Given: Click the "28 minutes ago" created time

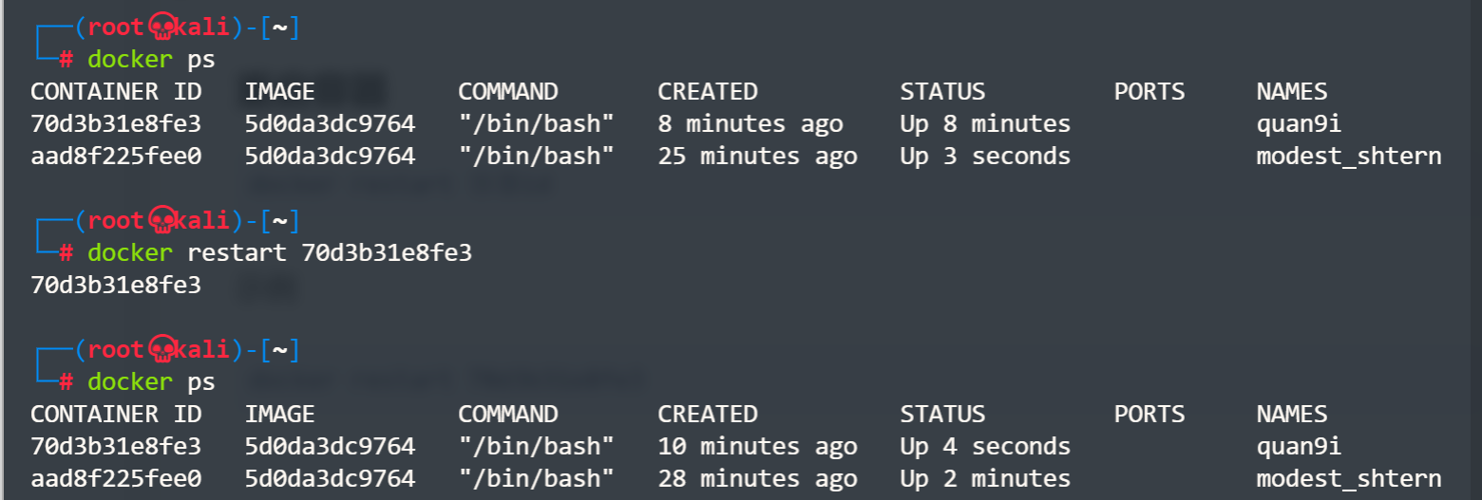Looking at the screenshot, I should point(757,479).
